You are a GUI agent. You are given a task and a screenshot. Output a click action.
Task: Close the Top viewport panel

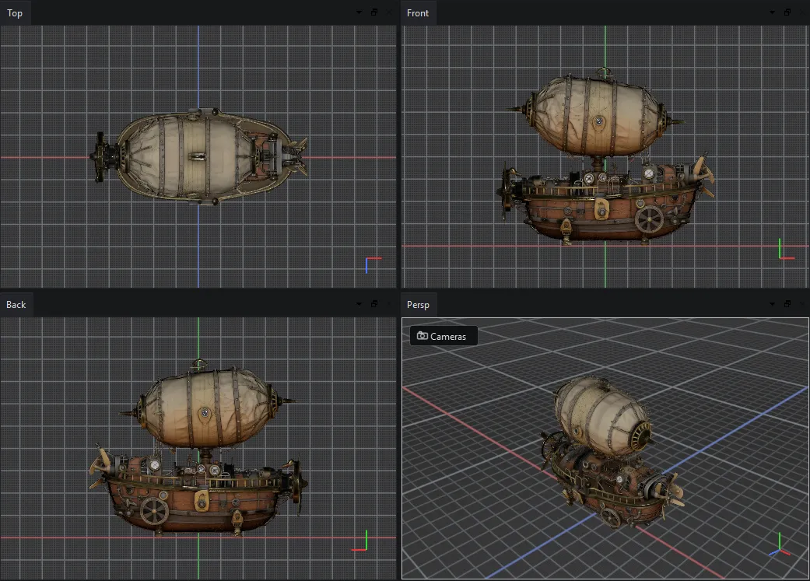pyautogui.click(x=389, y=12)
